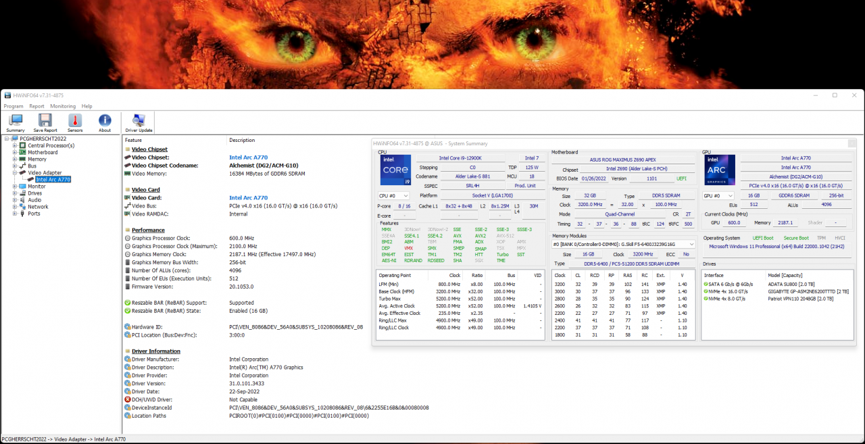Screen dimensions: 865x444
Task: Open the Monitoring menu
Action: click(63, 106)
